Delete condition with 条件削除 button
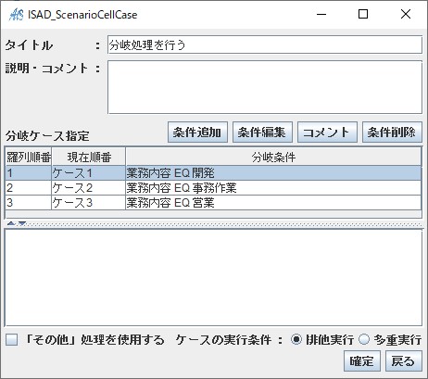Image resolution: width=428 pixels, height=379 pixels. 392,133
